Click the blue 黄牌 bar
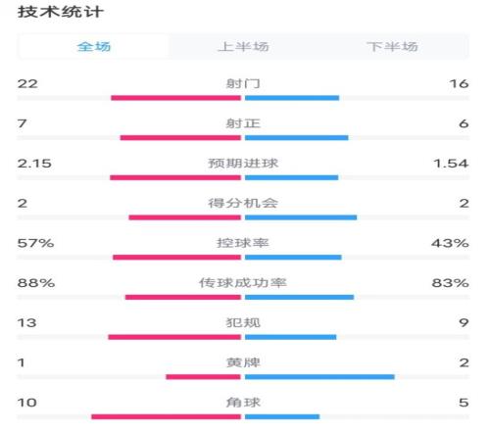 319,377
